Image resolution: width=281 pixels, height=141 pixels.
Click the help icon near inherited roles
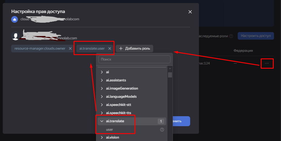231,36
